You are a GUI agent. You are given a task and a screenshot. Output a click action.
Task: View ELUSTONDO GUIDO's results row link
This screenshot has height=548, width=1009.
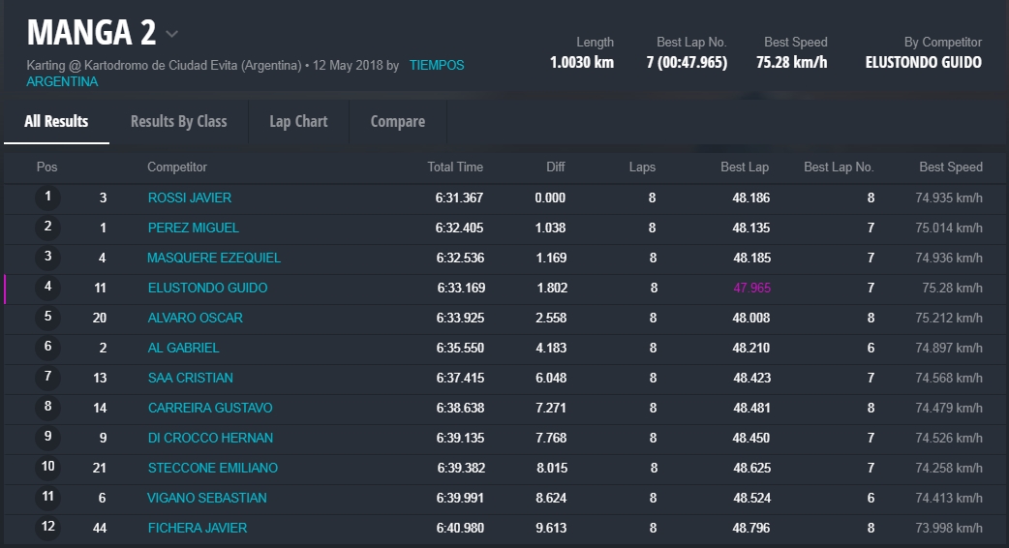[207, 288]
